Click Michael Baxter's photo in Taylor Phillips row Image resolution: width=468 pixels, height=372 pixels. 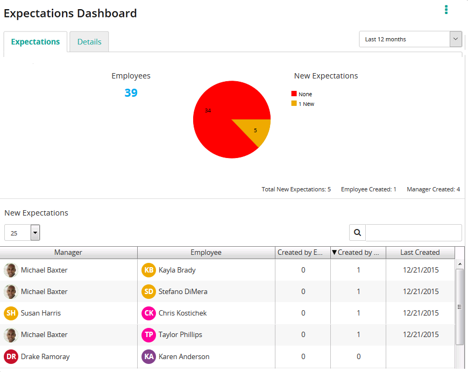tap(11, 335)
